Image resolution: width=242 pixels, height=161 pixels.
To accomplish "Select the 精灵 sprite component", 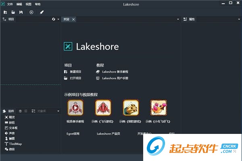I will coord(10,117).
